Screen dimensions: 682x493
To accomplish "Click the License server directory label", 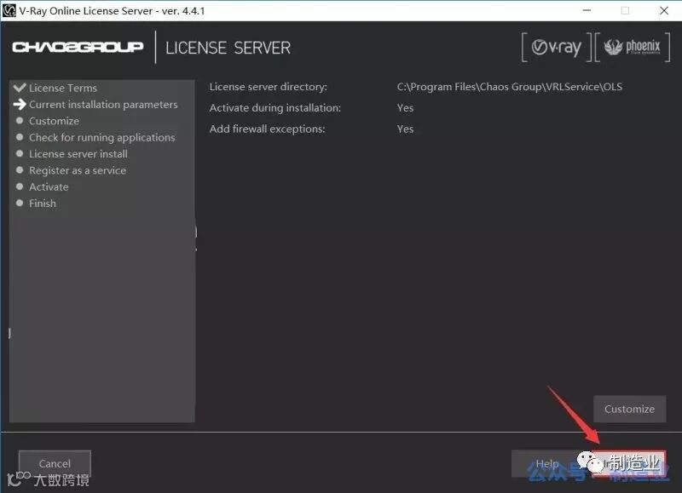I will 268,87.
